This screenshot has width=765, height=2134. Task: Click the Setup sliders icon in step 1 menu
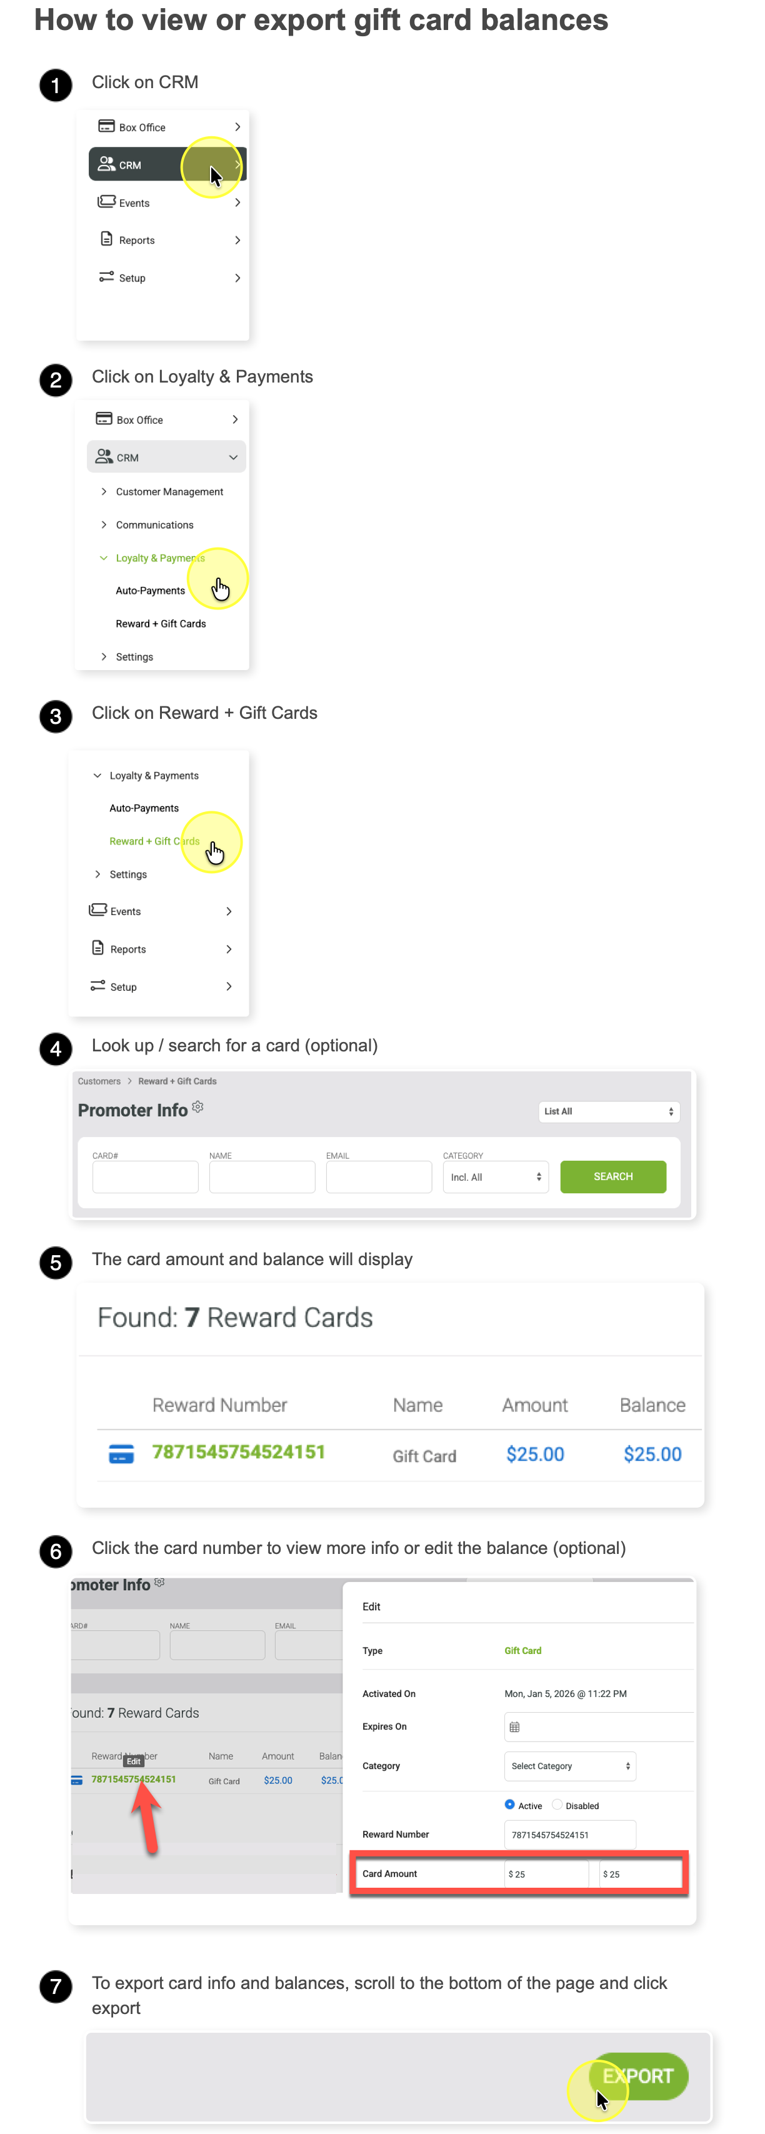tap(106, 277)
